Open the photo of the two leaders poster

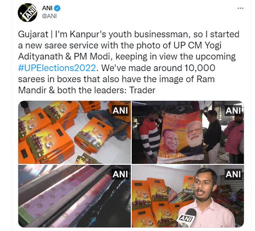188,132
